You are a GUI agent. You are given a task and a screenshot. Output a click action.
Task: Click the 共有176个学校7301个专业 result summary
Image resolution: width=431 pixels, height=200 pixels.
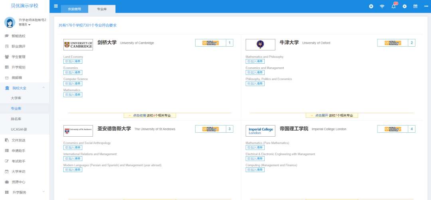(x=87, y=25)
